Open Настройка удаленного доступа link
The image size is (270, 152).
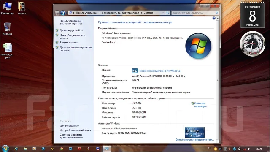click(72, 37)
